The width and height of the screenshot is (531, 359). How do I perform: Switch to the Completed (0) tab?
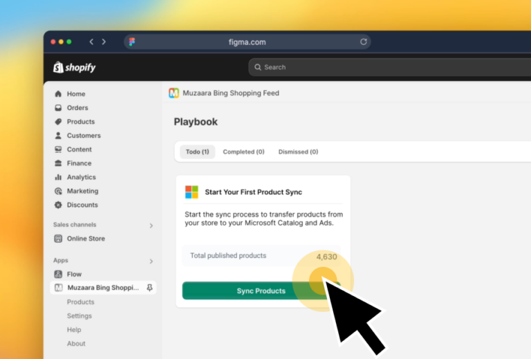(243, 151)
